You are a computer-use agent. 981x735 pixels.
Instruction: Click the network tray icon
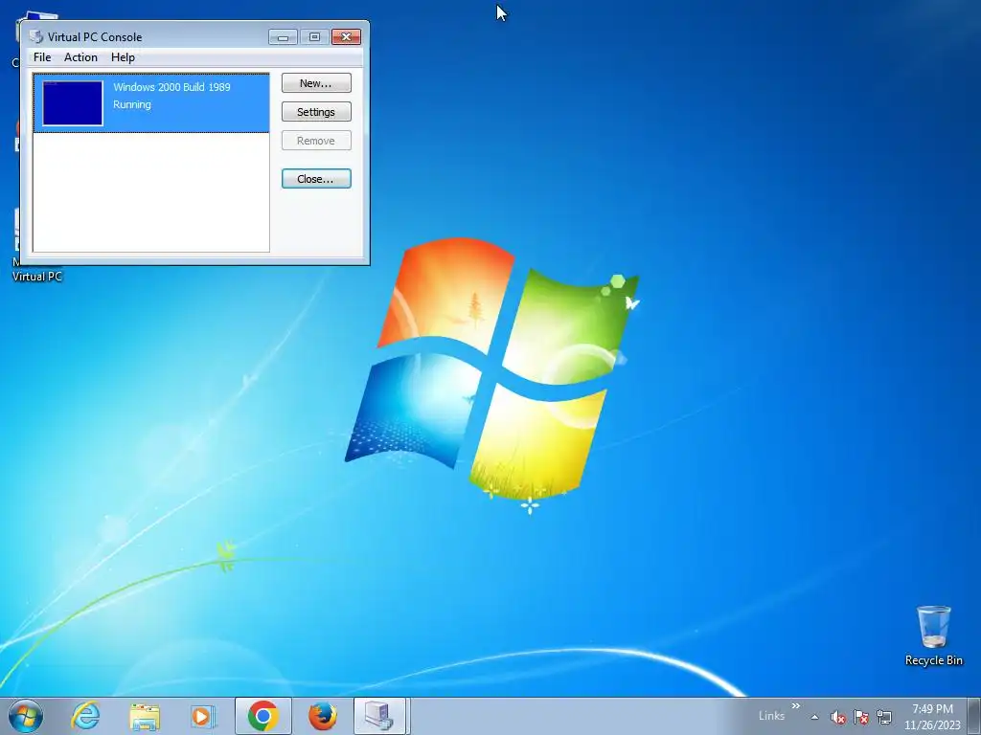pos(884,717)
